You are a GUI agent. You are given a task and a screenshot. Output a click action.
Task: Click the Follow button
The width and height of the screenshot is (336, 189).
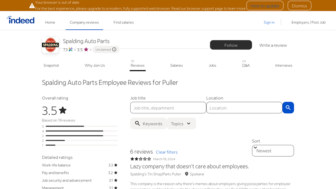(231, 45)
